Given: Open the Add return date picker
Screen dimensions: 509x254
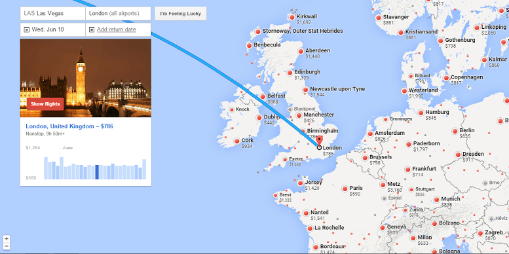Looking at the screenshot, I should 118,29.
